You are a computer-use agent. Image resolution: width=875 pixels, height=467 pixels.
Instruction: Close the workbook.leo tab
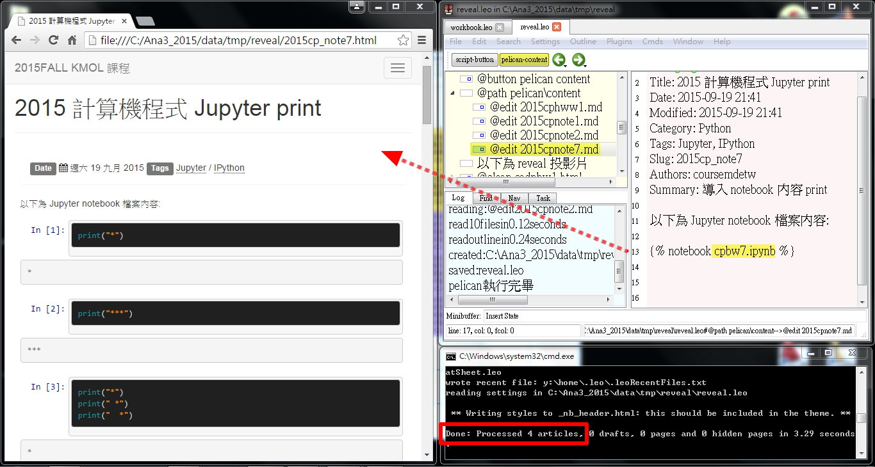[x=500, y=28]
